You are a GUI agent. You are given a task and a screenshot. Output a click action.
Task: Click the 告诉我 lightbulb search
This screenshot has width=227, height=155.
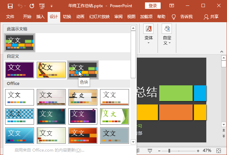(x=182, y=17)
